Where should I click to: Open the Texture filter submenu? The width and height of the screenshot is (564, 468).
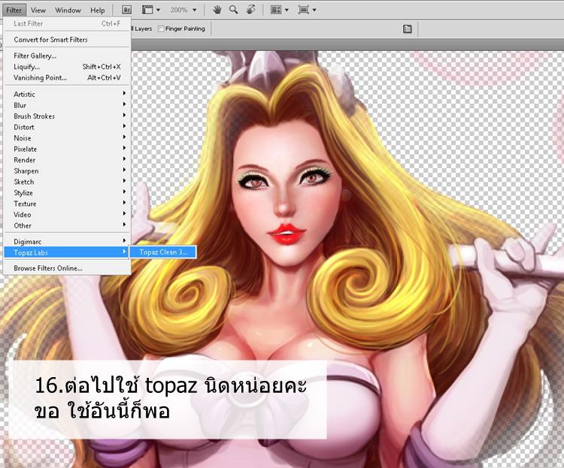click(x=67, y=204)
